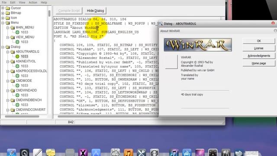Select the CMDWNDCONVERT tree label
This screenshot has width=277, height=156.
31,110
